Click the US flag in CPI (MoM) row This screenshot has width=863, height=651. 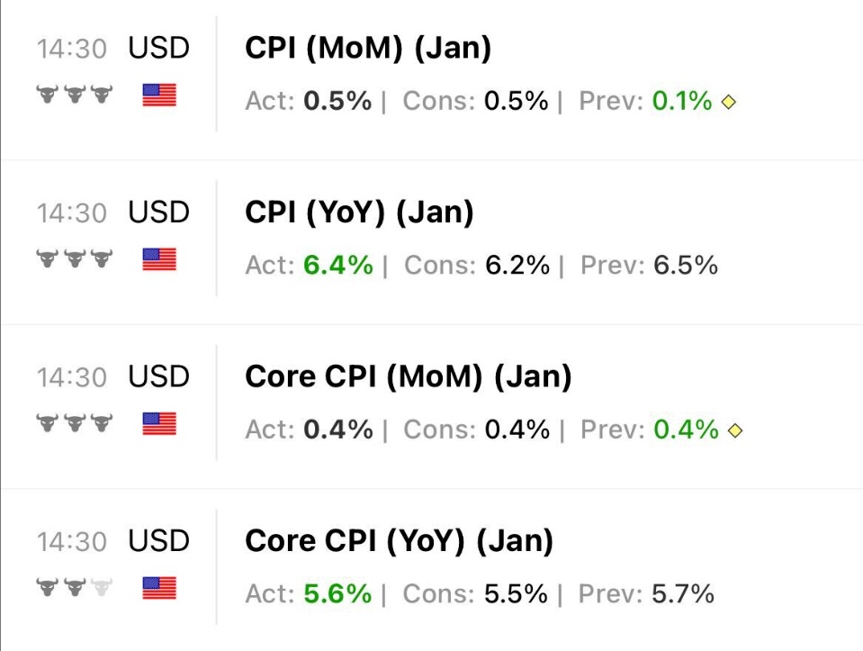click(159, 95)
